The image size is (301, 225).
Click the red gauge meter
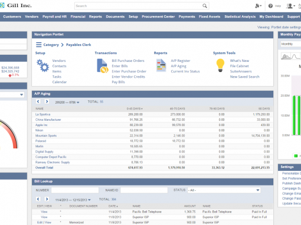(x=9, y=134)
